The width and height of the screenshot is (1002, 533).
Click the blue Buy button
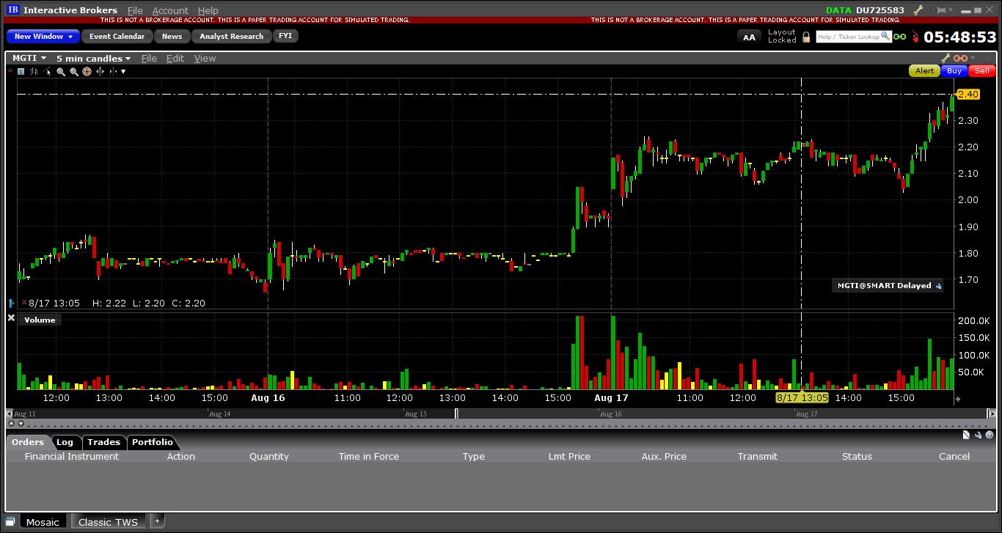click(x=954, y=71)
